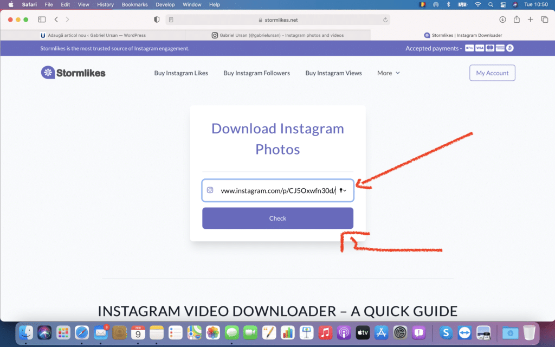Open the History menu

click(106, 4)
